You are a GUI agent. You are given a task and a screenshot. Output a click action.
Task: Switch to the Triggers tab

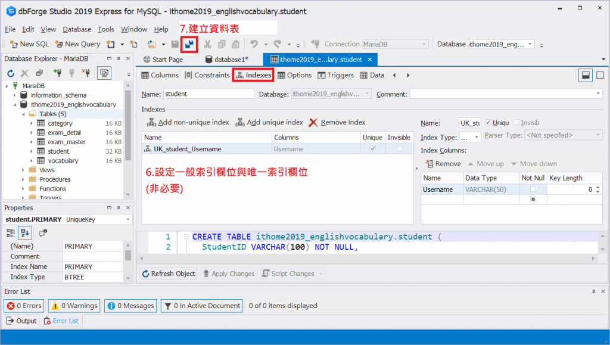336,75
